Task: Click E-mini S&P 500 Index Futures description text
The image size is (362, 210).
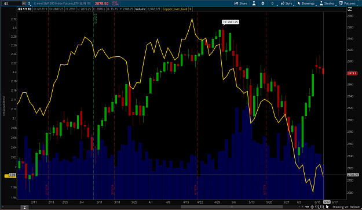Action: (x=63, y=3)
